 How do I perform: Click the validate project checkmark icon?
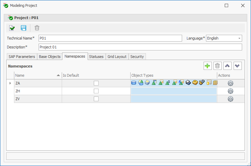click(x=12, y=28)
